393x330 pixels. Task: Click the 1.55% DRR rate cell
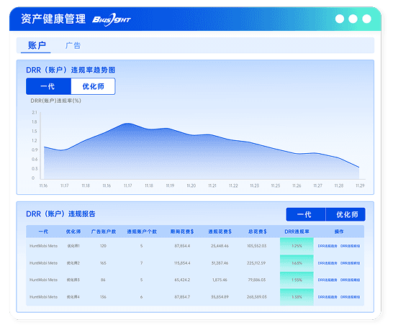click(x=297, y=280)
